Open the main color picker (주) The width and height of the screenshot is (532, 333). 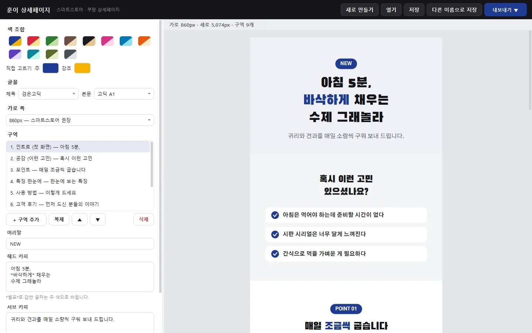pyautogui.click(x=51, y=68)
